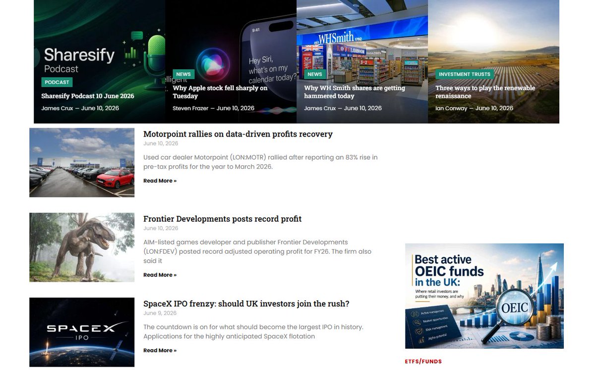Select author Ian Conway on the renewable card

point(451,108)
